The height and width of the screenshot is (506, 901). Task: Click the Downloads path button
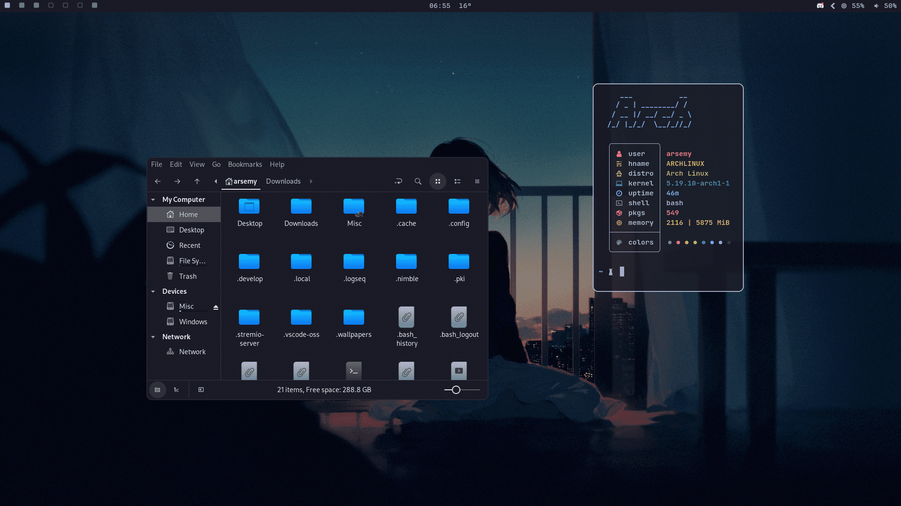click(283, 181)
